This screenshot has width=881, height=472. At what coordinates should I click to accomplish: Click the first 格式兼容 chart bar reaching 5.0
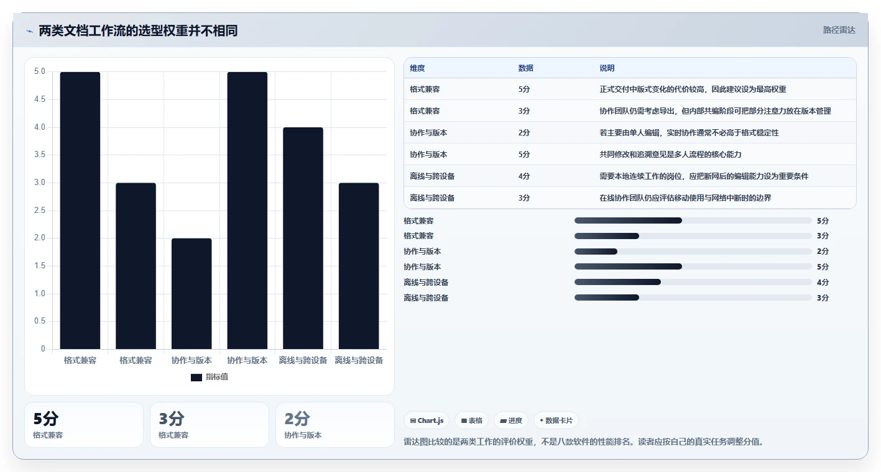(x=80, y=211)
